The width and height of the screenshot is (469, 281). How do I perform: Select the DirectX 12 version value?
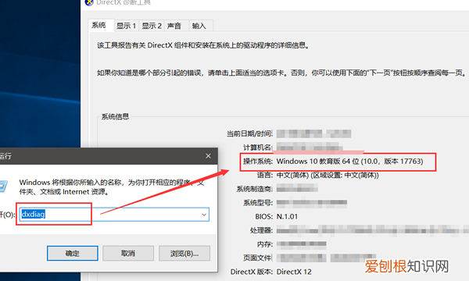(294, 272)
